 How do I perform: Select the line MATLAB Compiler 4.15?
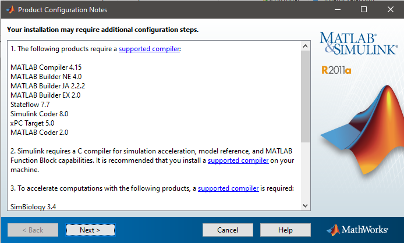46,67
